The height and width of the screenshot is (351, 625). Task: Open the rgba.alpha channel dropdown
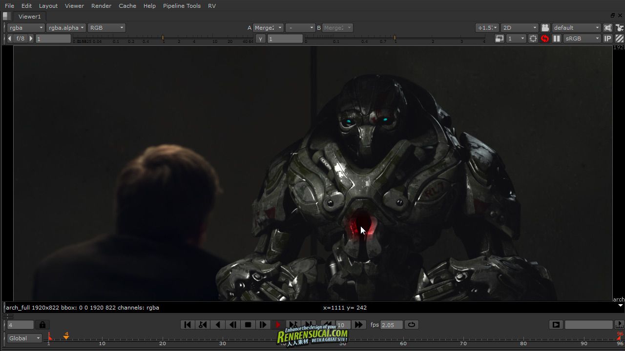click(x=66, y=28)
